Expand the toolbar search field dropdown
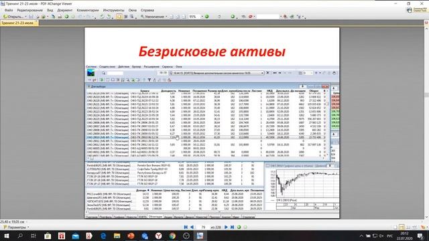Image resolution: width=429 pixels, height=241 pixels. [280, 17]
